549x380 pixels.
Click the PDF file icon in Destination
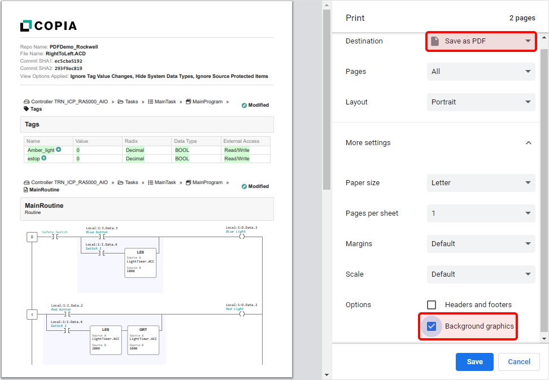click(435, 41)
